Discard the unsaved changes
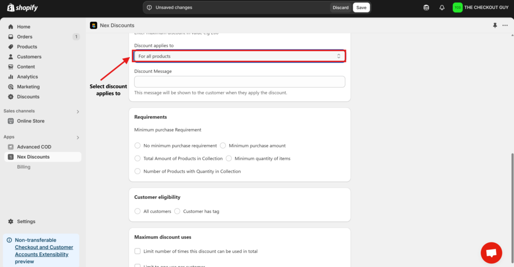Image resolution: width=514 pixels, height=267 pixels. 340,8
